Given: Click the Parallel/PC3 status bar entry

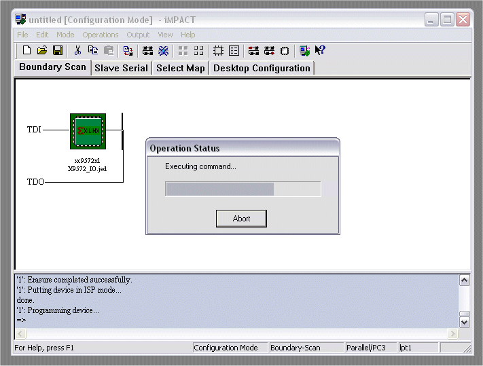Looking at the screenshot, I should tap(371, 348).
